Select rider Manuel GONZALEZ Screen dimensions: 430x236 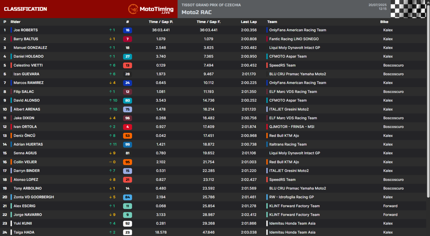click(30, 48)
